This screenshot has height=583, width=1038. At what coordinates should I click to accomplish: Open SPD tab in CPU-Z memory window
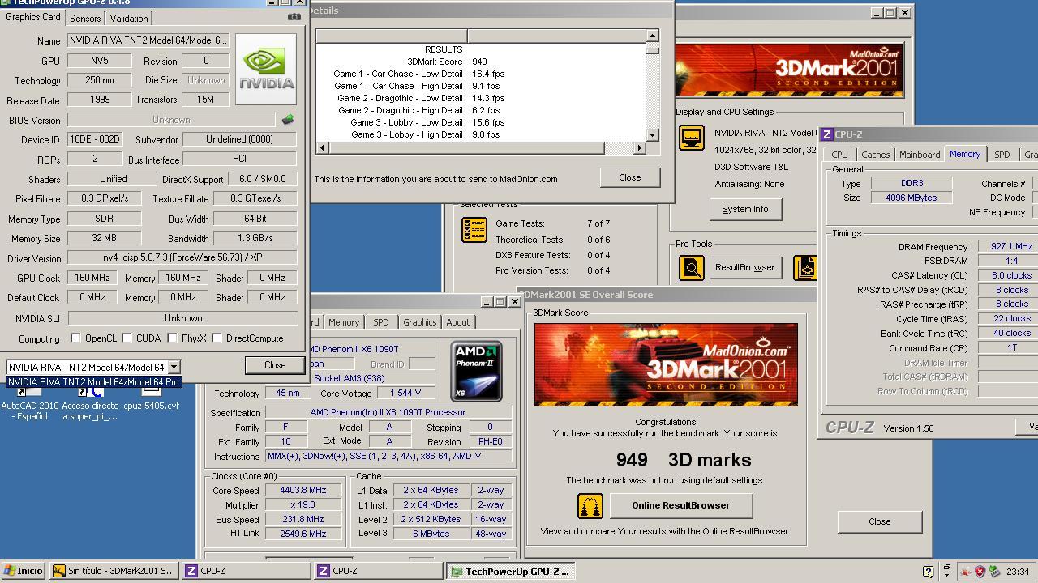[x=1002, y=155]
